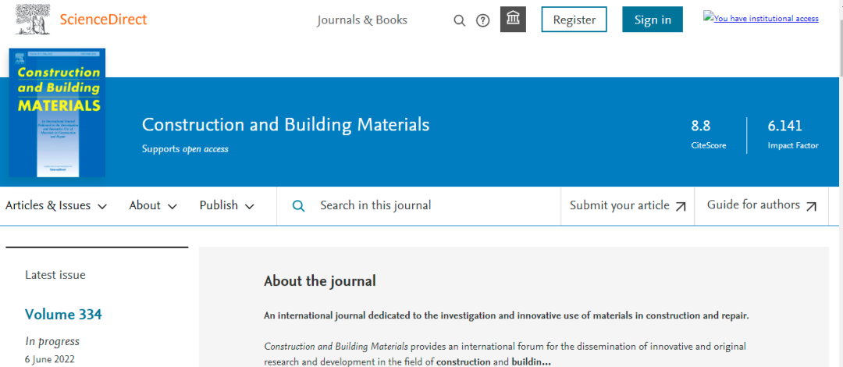This screenshot has width=843, height=367.
Task: Click the help question mark icon
Action: click(x=483, y=20)
